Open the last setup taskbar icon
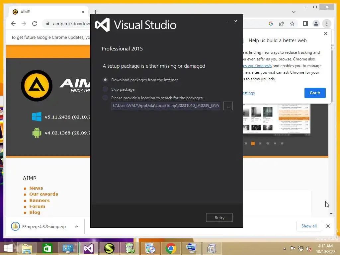 (x=212, y=248)
